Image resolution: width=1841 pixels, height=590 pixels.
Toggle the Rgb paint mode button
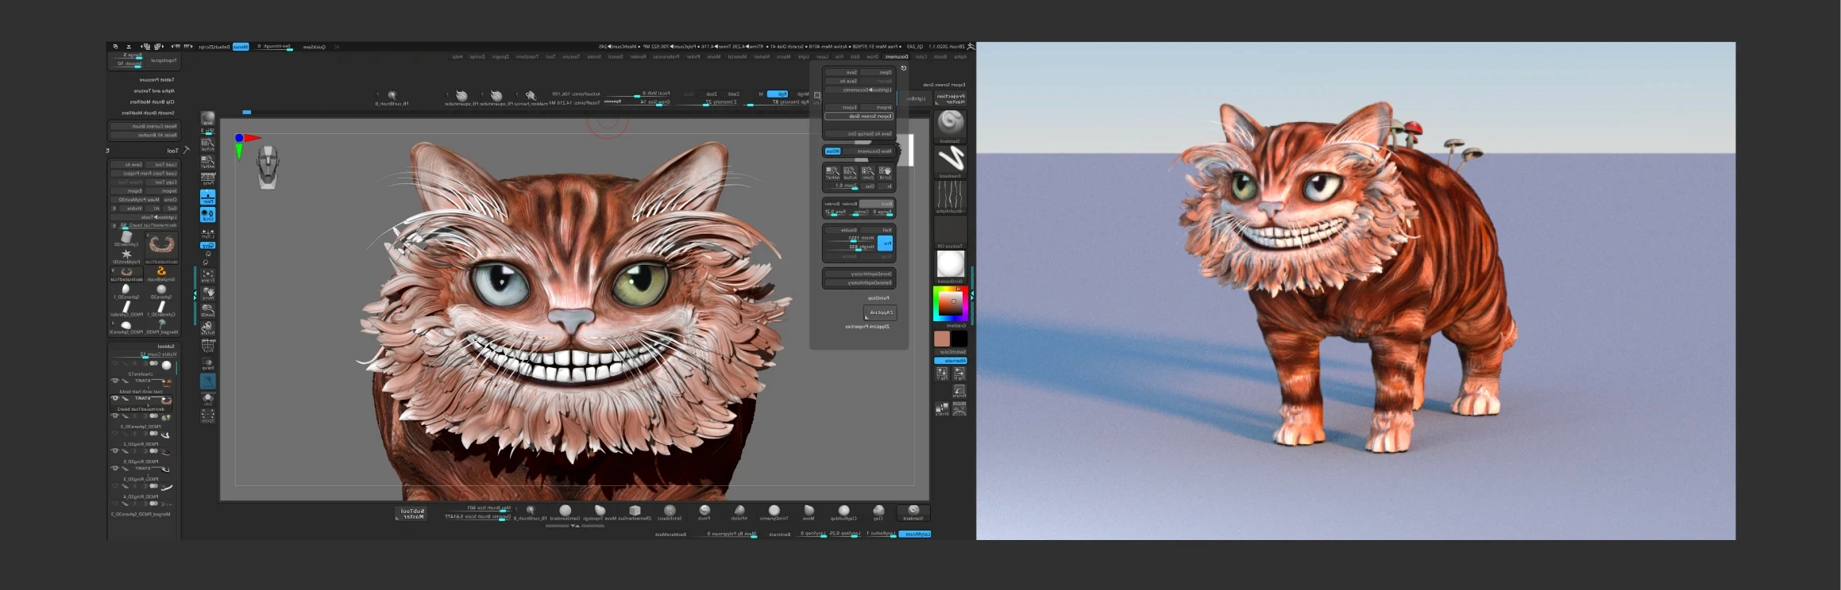tap(778, 94)
